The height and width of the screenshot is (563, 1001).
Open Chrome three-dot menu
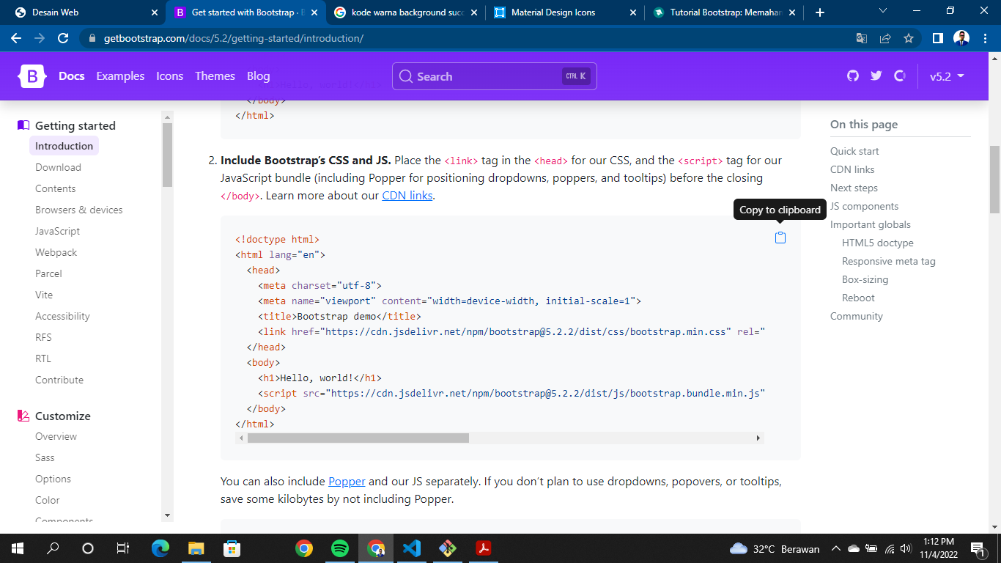(x=985, y=38)
